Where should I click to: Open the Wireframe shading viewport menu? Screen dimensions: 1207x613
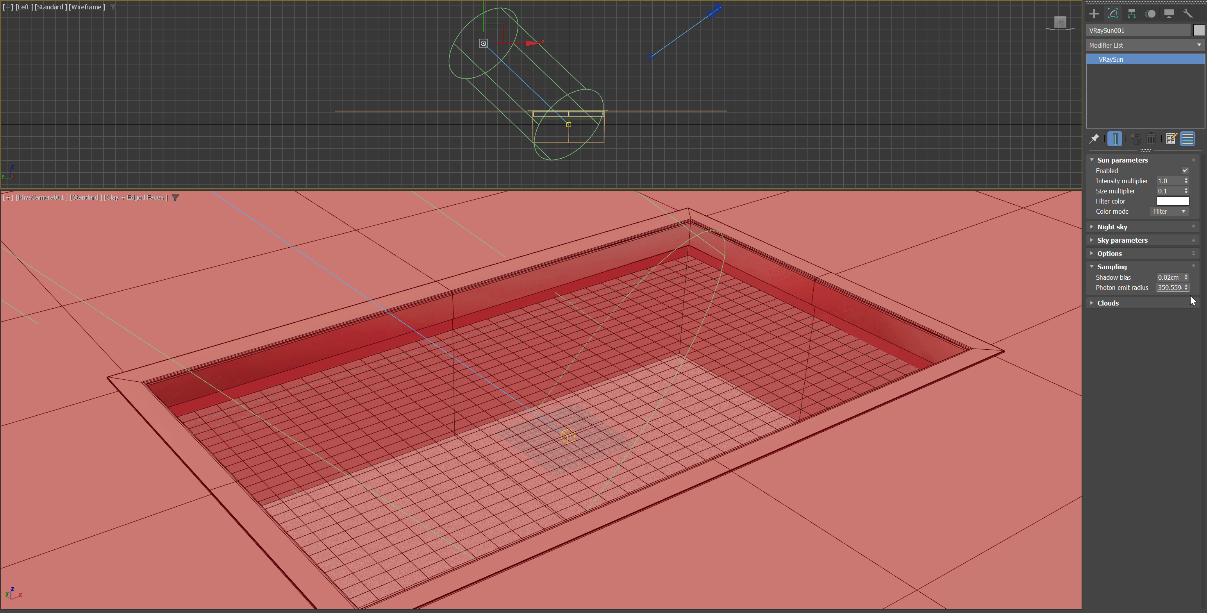pos(87,7)
